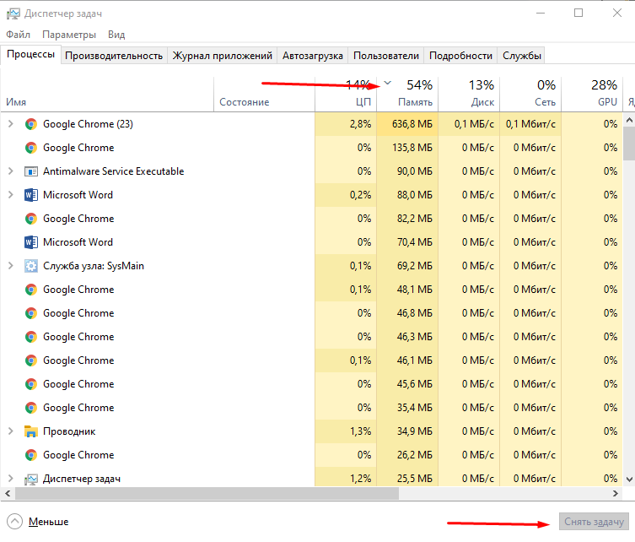The width and height of the screenshot is (635, 542).
Task: Open the Пользователи tab
Action: pyautogui.click(x=386, y=56)
